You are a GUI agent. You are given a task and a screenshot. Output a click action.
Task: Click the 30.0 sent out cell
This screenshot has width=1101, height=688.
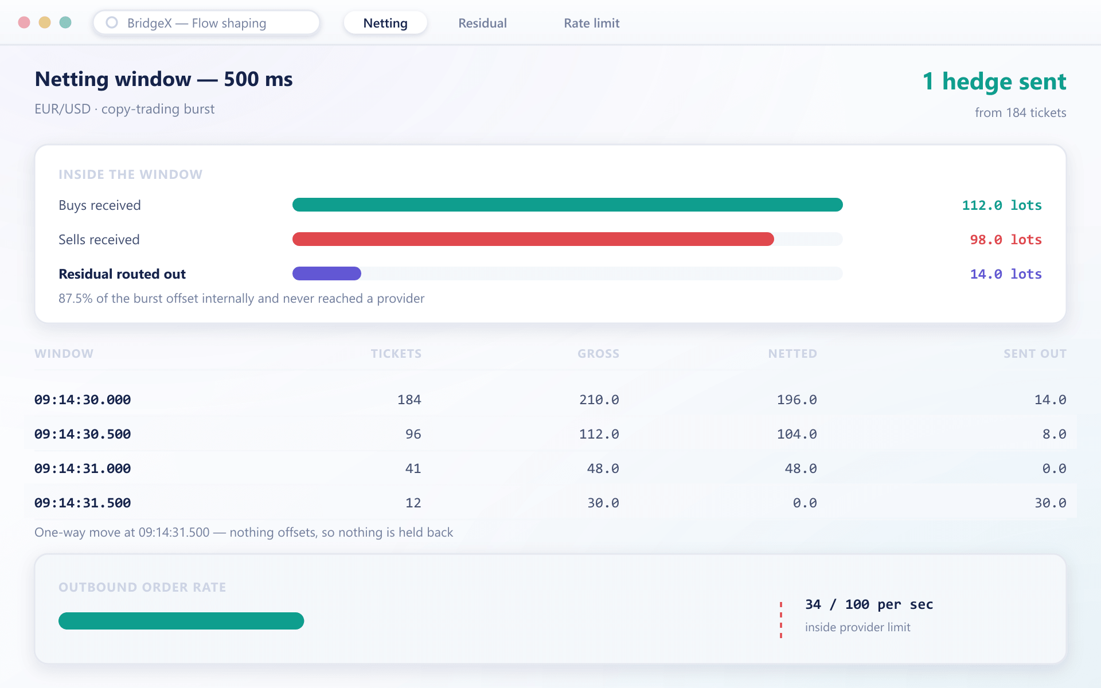1050,503
